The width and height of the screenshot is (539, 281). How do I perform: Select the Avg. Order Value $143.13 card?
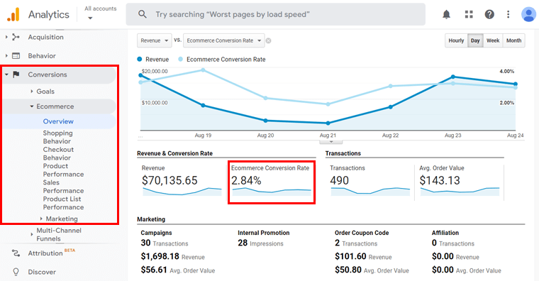(x=460, y=181)
